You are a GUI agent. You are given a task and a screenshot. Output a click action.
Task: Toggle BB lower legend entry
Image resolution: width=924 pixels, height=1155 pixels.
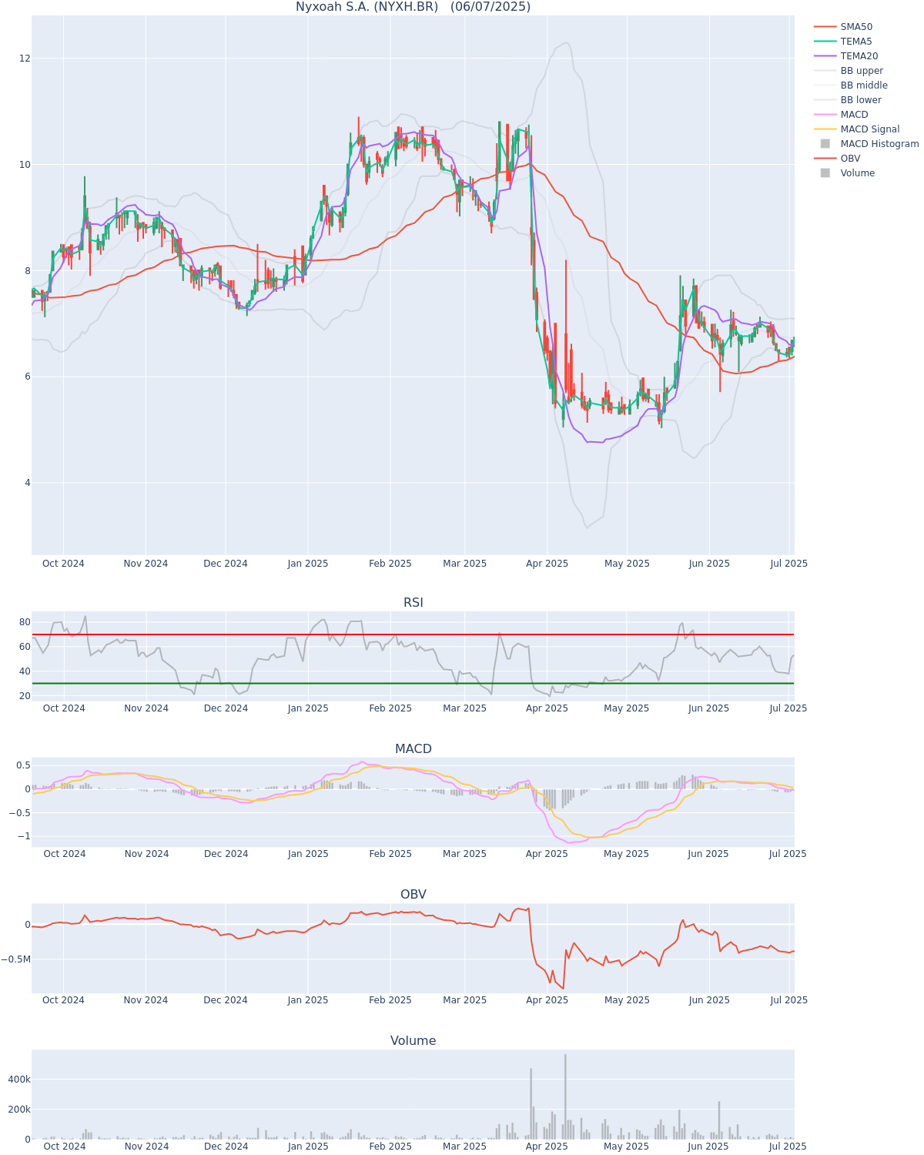[849, 100]
